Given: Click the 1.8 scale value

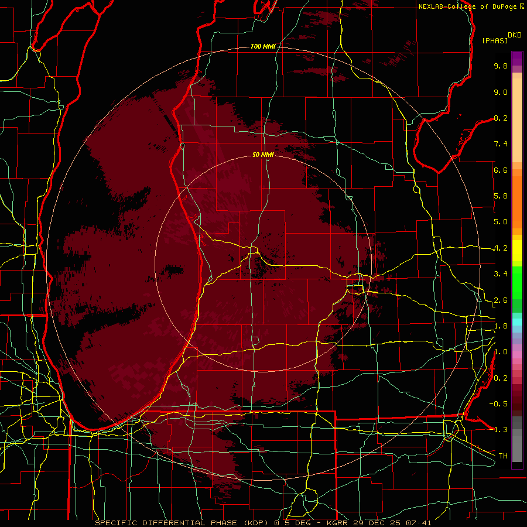Looking at the screenshot, I should point(501,326).
